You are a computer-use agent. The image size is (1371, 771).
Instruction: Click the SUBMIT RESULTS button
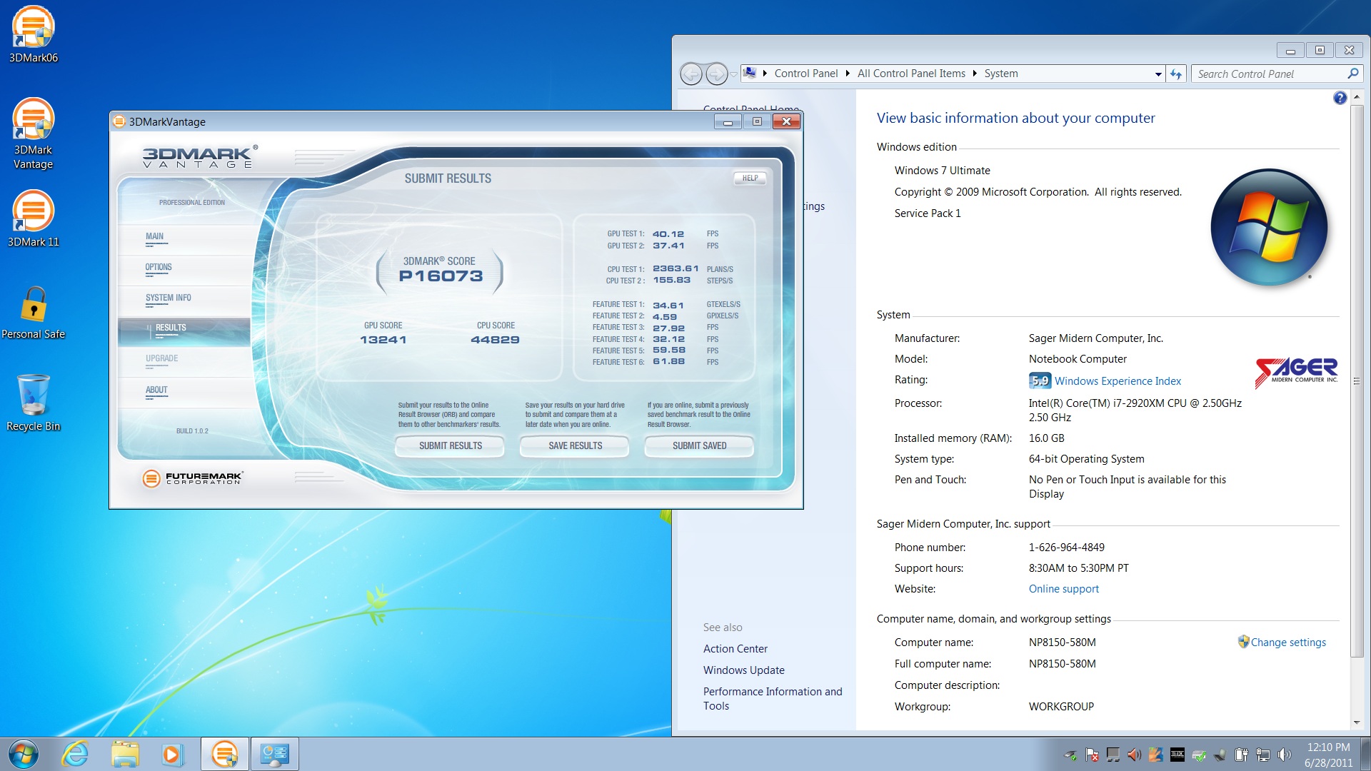pyautogui.click(x=451, y=445)
